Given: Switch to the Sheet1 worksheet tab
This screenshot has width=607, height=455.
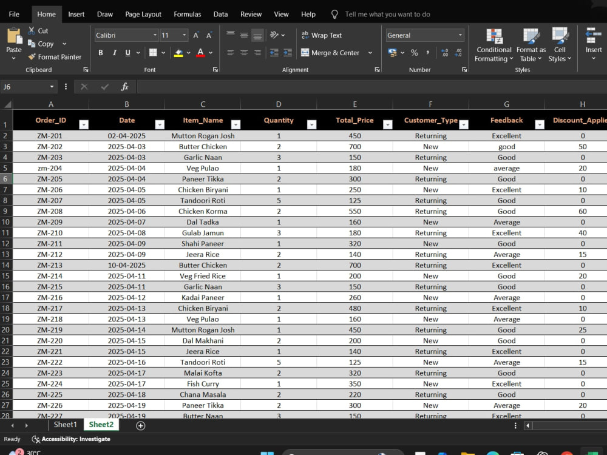Looking at the screenshot, I should 65,425.
